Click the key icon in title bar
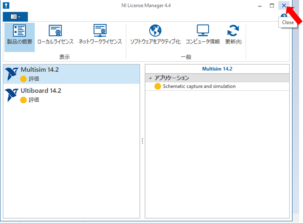The image size is (303, 223). click(x=6, y=6)
